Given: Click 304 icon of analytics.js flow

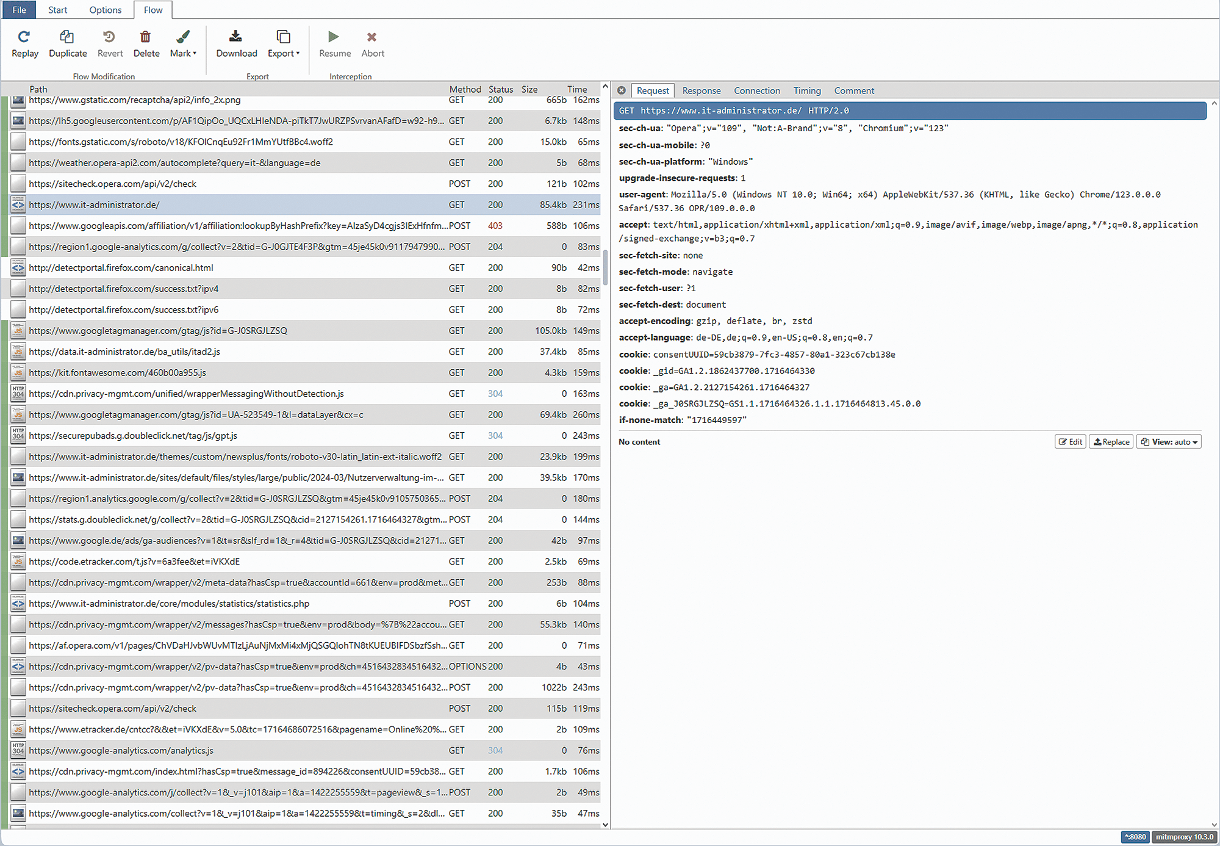Looking at the screenshot, I should pyautogui.click(x=18, y=750).
